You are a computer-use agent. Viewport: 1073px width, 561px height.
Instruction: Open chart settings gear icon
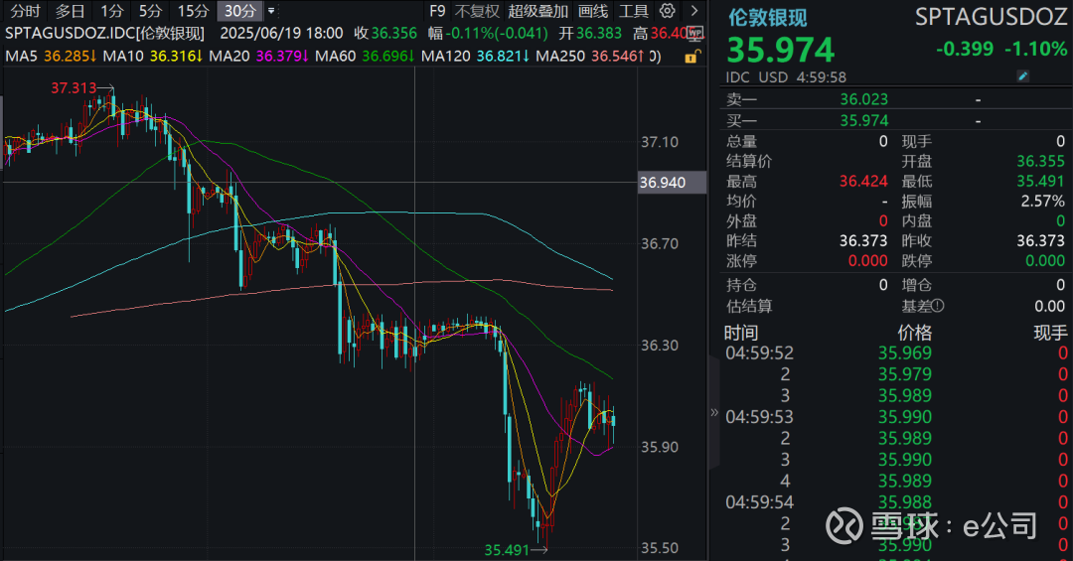coord(668,10)
